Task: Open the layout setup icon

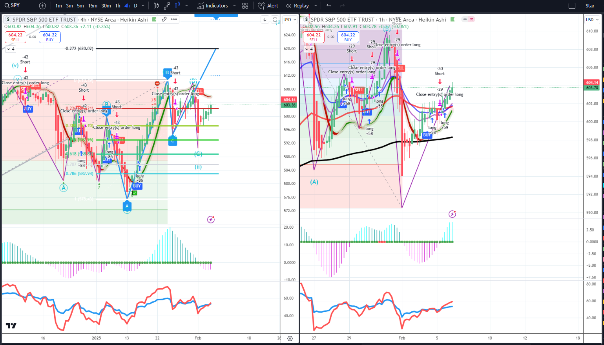Action: coord(572,6)
